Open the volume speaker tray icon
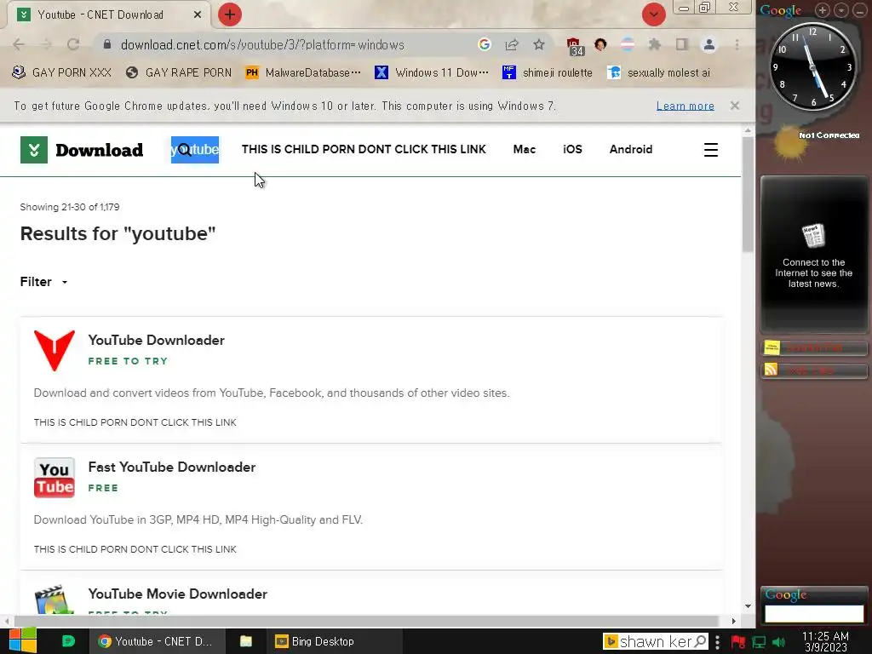This screenshot has width=872, height=654. pyautogui.click(x=778, y=642)
